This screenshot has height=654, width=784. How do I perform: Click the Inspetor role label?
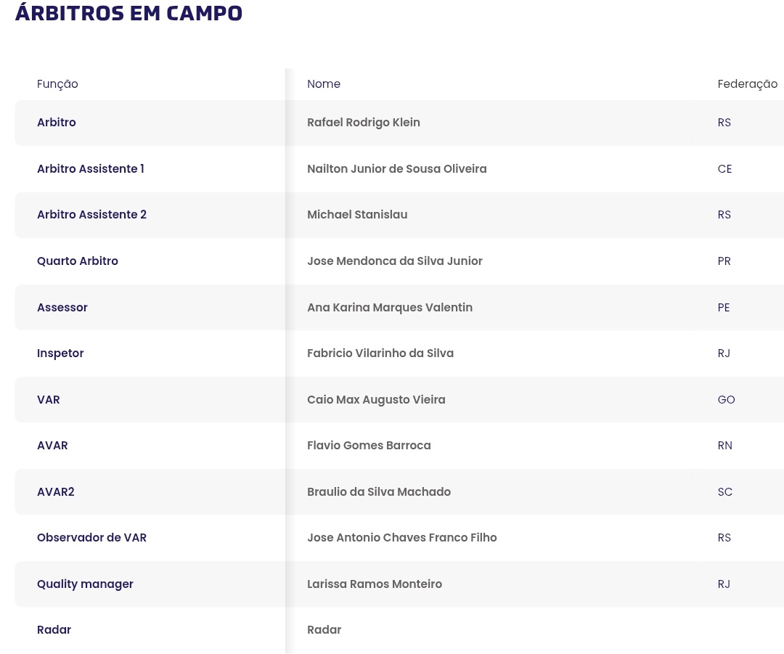tap(60, 353)
